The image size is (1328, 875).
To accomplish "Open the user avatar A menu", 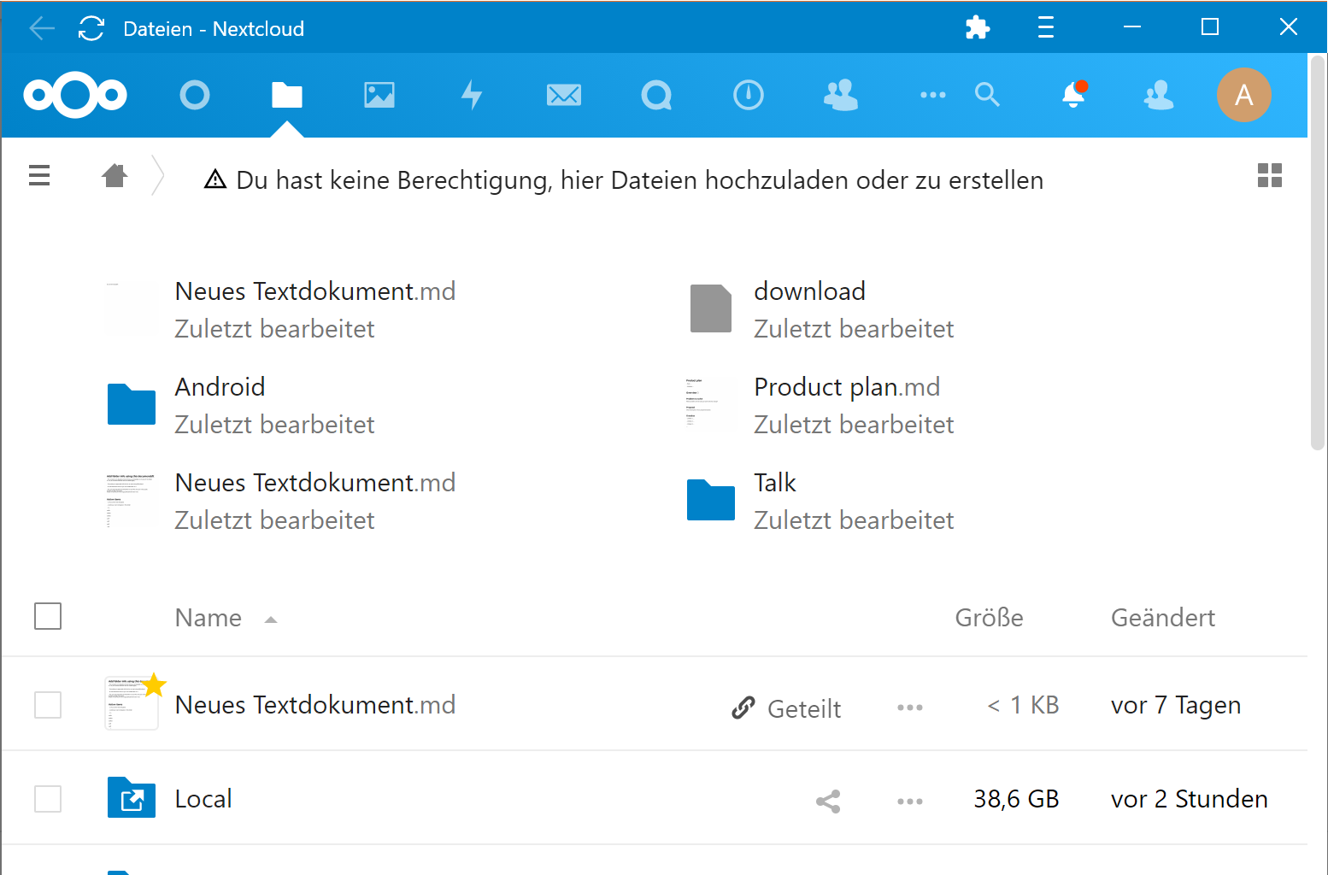I will click(1244, 95).
